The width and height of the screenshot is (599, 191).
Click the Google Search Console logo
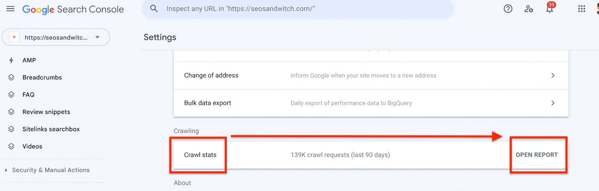[x=73, y=9]
